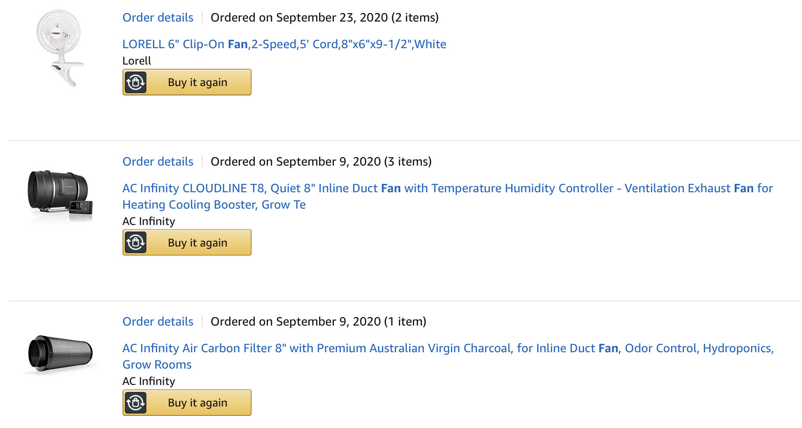Open the AC Infinity CLOUDLINE T8 product page
Image resolution: width=802 pixels, height=428 pixels.
(x=447, y=189)
